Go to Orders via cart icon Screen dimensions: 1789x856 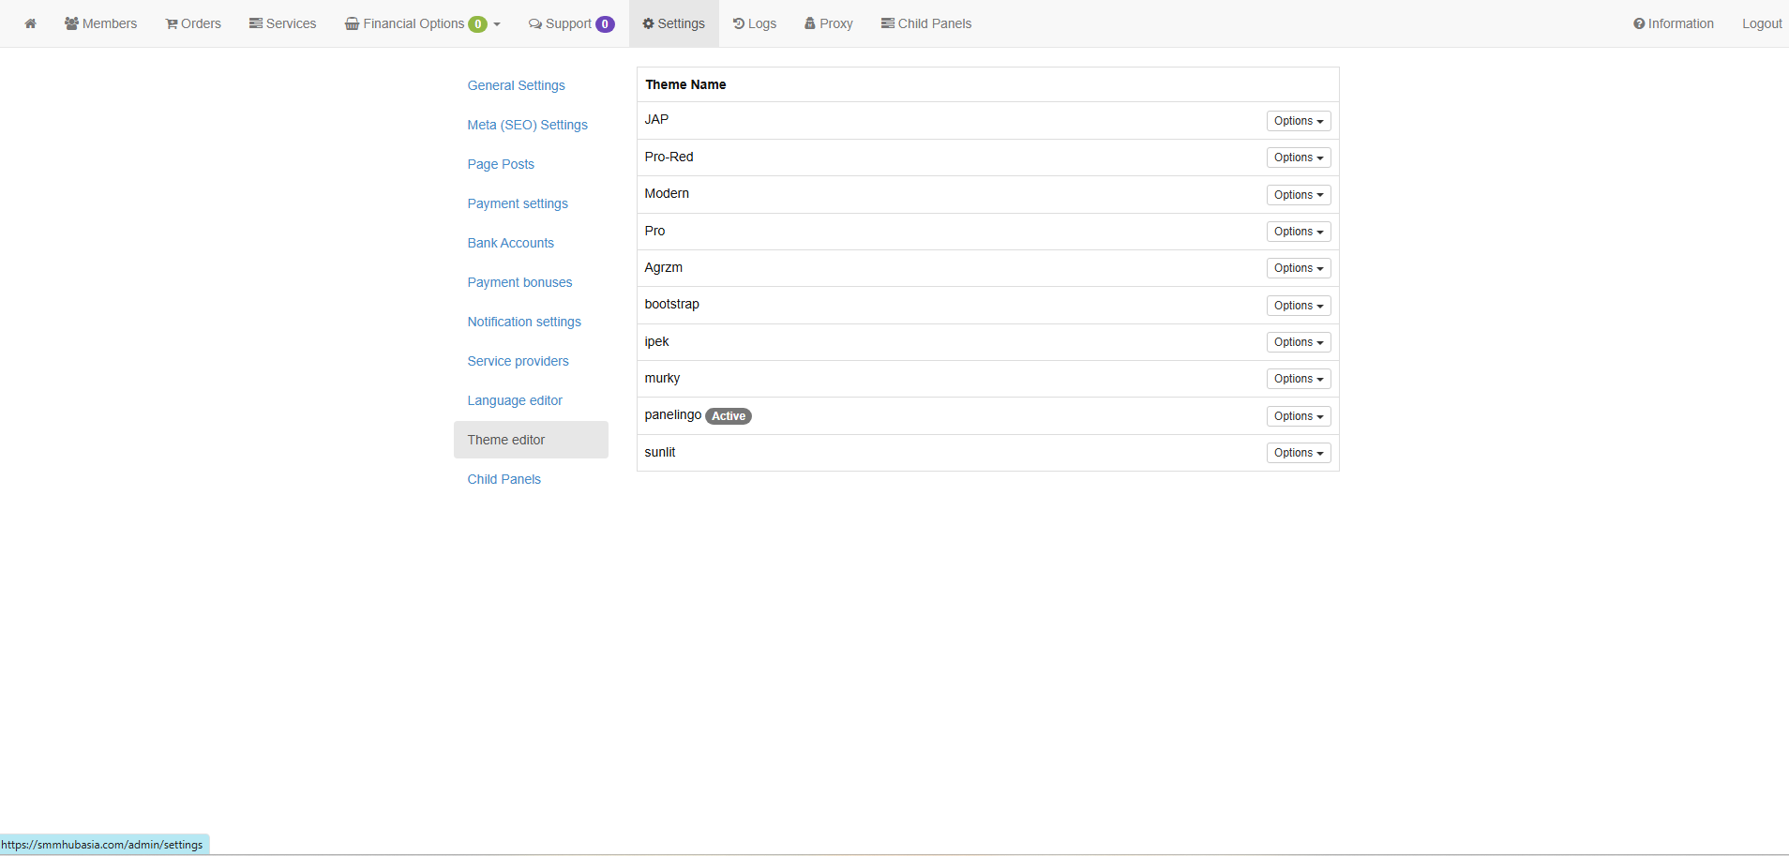tap(193, 23)
